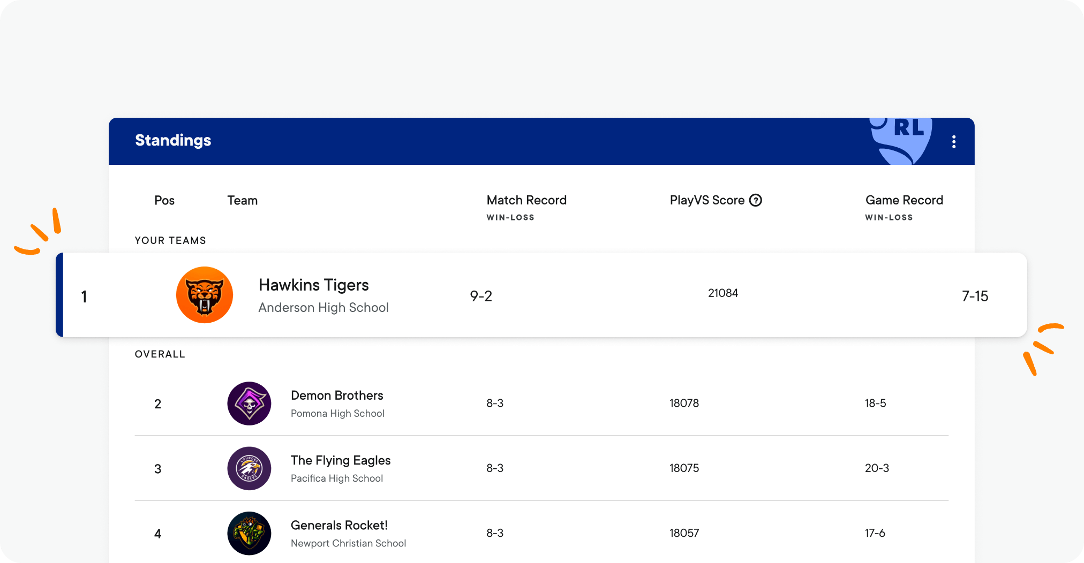1084x563 pixels.
Task: Click the Generals Rocket! team logo
Action: point(249,533)
